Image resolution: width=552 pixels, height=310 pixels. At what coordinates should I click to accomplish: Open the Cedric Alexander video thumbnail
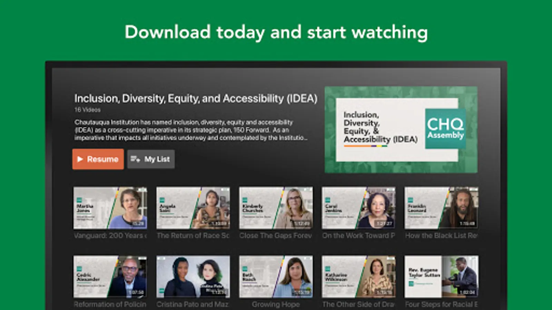coord(110,277)
